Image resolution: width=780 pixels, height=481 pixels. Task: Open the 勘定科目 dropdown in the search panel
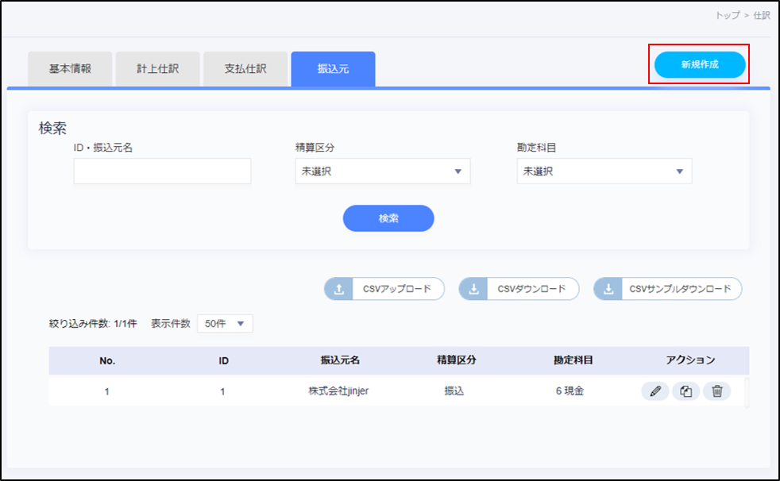coord(604,171)
